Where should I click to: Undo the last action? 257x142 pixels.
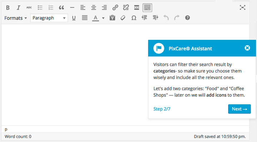coord(166,18)
